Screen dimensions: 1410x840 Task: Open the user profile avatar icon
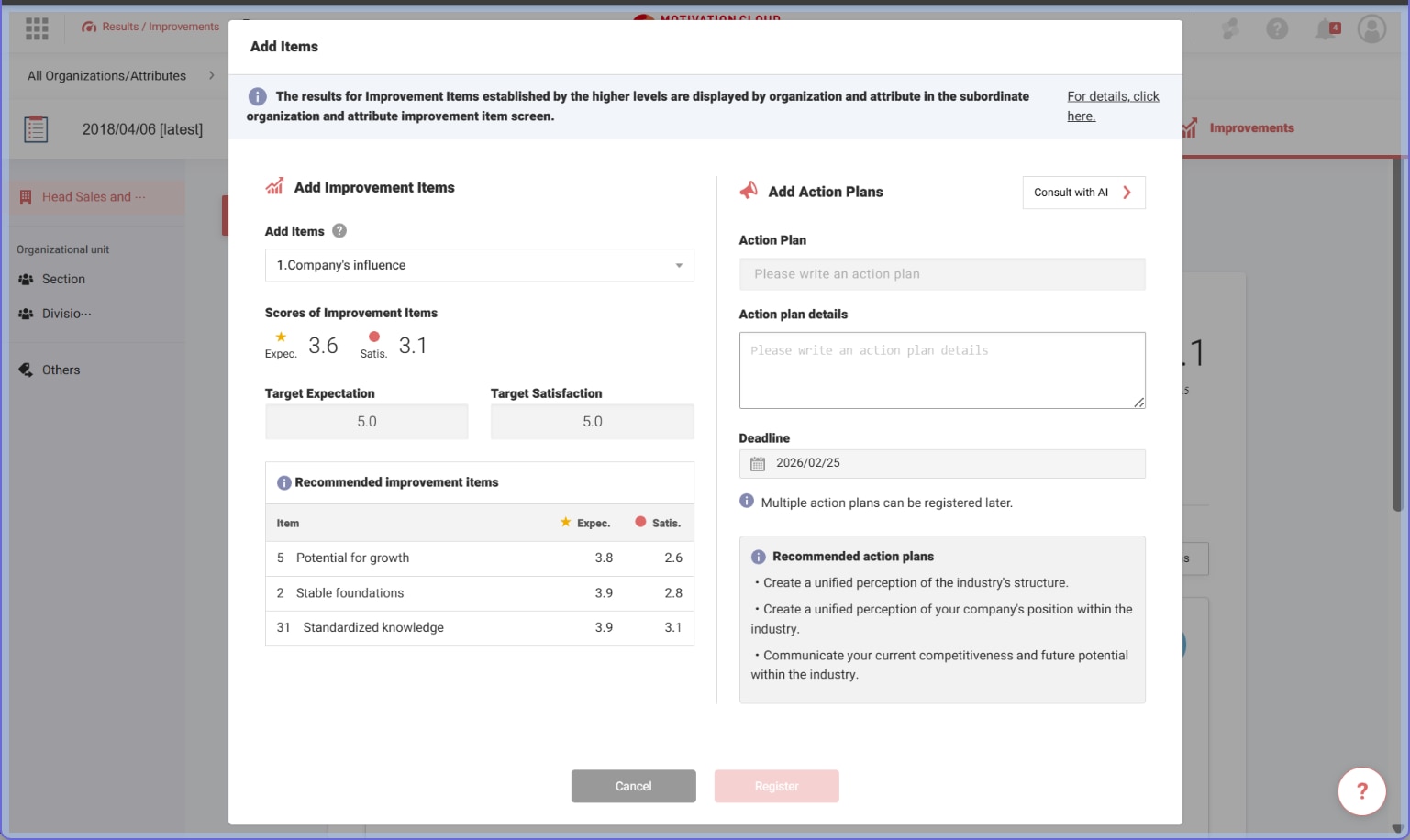click(1371, 29)
